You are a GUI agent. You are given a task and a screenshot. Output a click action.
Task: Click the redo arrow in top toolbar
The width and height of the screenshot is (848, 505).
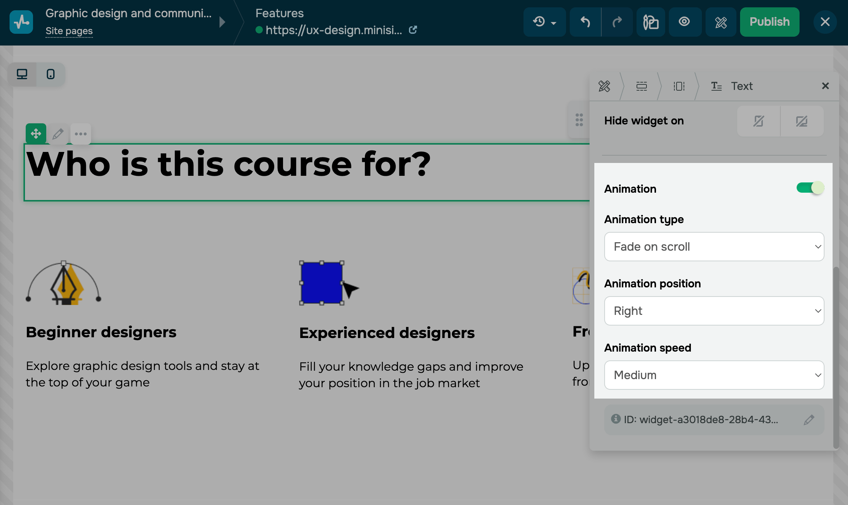(617, 22)
